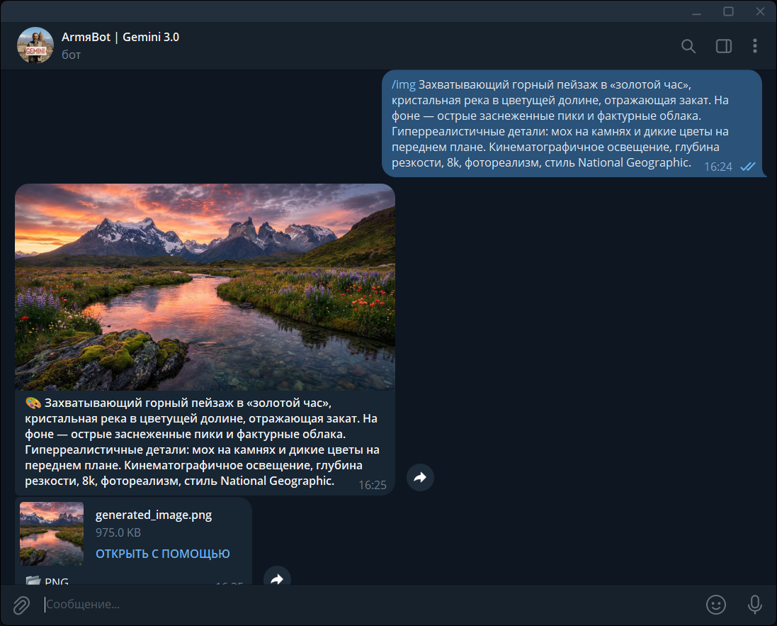The height and width of the screenshot is (626, 777).
Task: Click the double-check read status icon
Action: [x=747, y=167]
